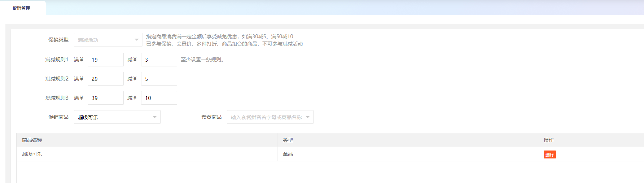Image resolution: width=644 pixels, height=183 pixels.
Task: Click the 满减活动 promotion type field
Action: click(x=104, y=40)
